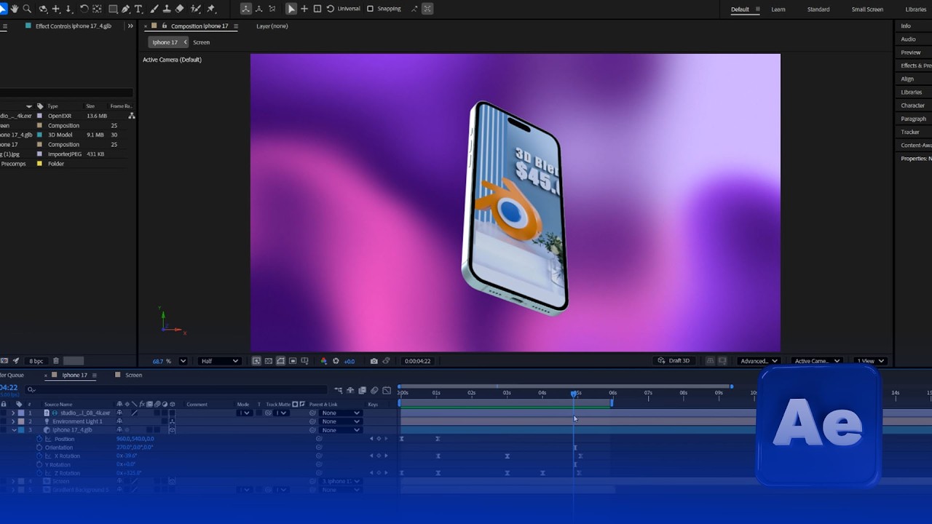Open the 1 View layout dropdown
This screenshot has width=932, height=524.
point(870,361)
